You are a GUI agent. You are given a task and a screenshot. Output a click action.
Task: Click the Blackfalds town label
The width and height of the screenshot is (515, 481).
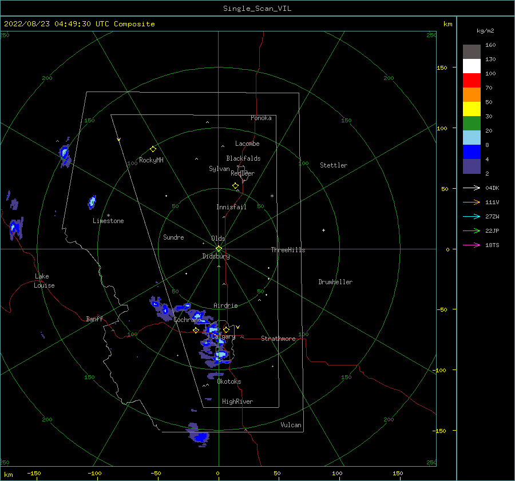pyautogui.click(x=243, y=158)
